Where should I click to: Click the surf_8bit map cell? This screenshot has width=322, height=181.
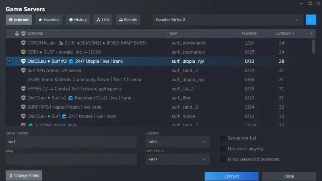tap(181, 98)
